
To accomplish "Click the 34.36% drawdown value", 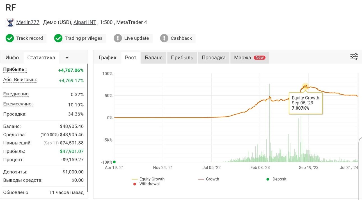I will 76,114.
